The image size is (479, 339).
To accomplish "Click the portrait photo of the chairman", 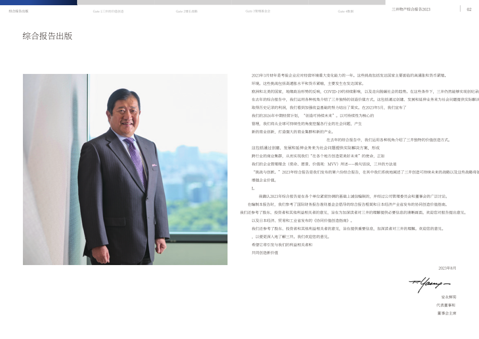I will coord(125,169).
